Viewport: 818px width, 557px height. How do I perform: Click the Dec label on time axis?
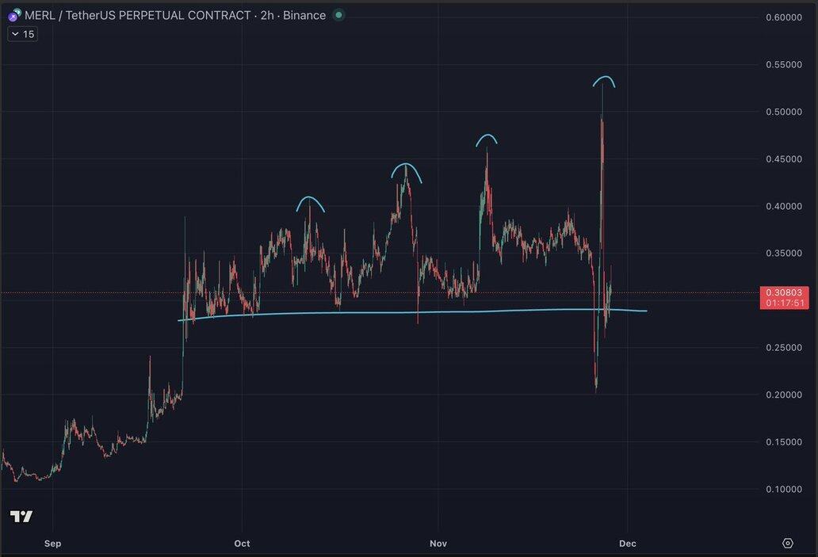[628, 544]
